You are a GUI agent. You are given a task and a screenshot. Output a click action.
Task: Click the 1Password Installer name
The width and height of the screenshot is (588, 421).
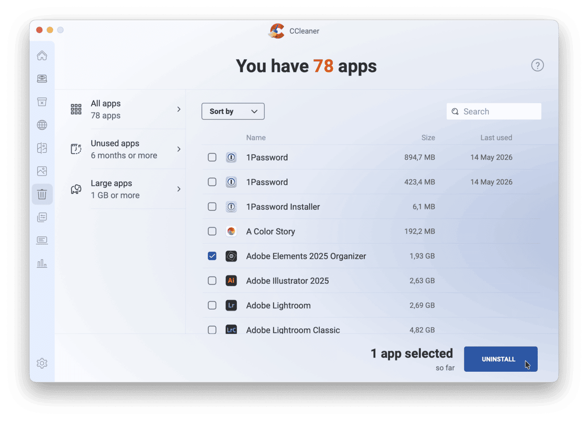pos(283,207)
